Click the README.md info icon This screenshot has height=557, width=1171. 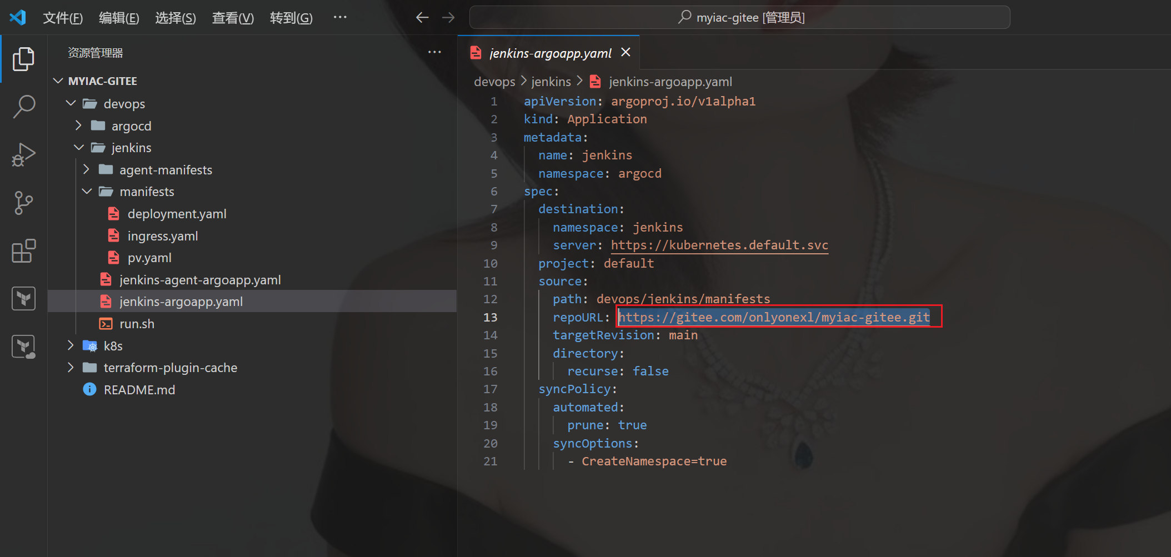[89, 389]
